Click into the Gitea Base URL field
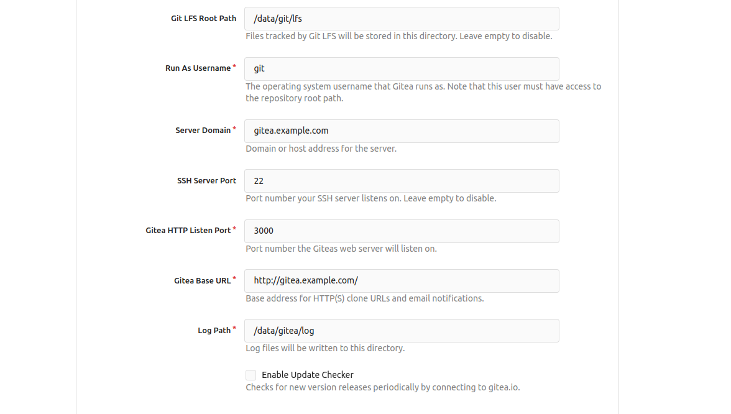 tap(402, 280)
